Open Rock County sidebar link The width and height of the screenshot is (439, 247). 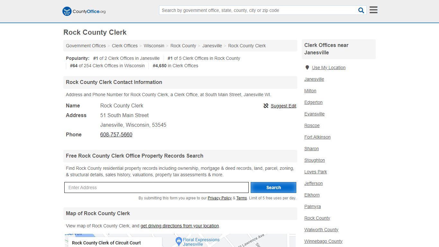click(317, 218)
